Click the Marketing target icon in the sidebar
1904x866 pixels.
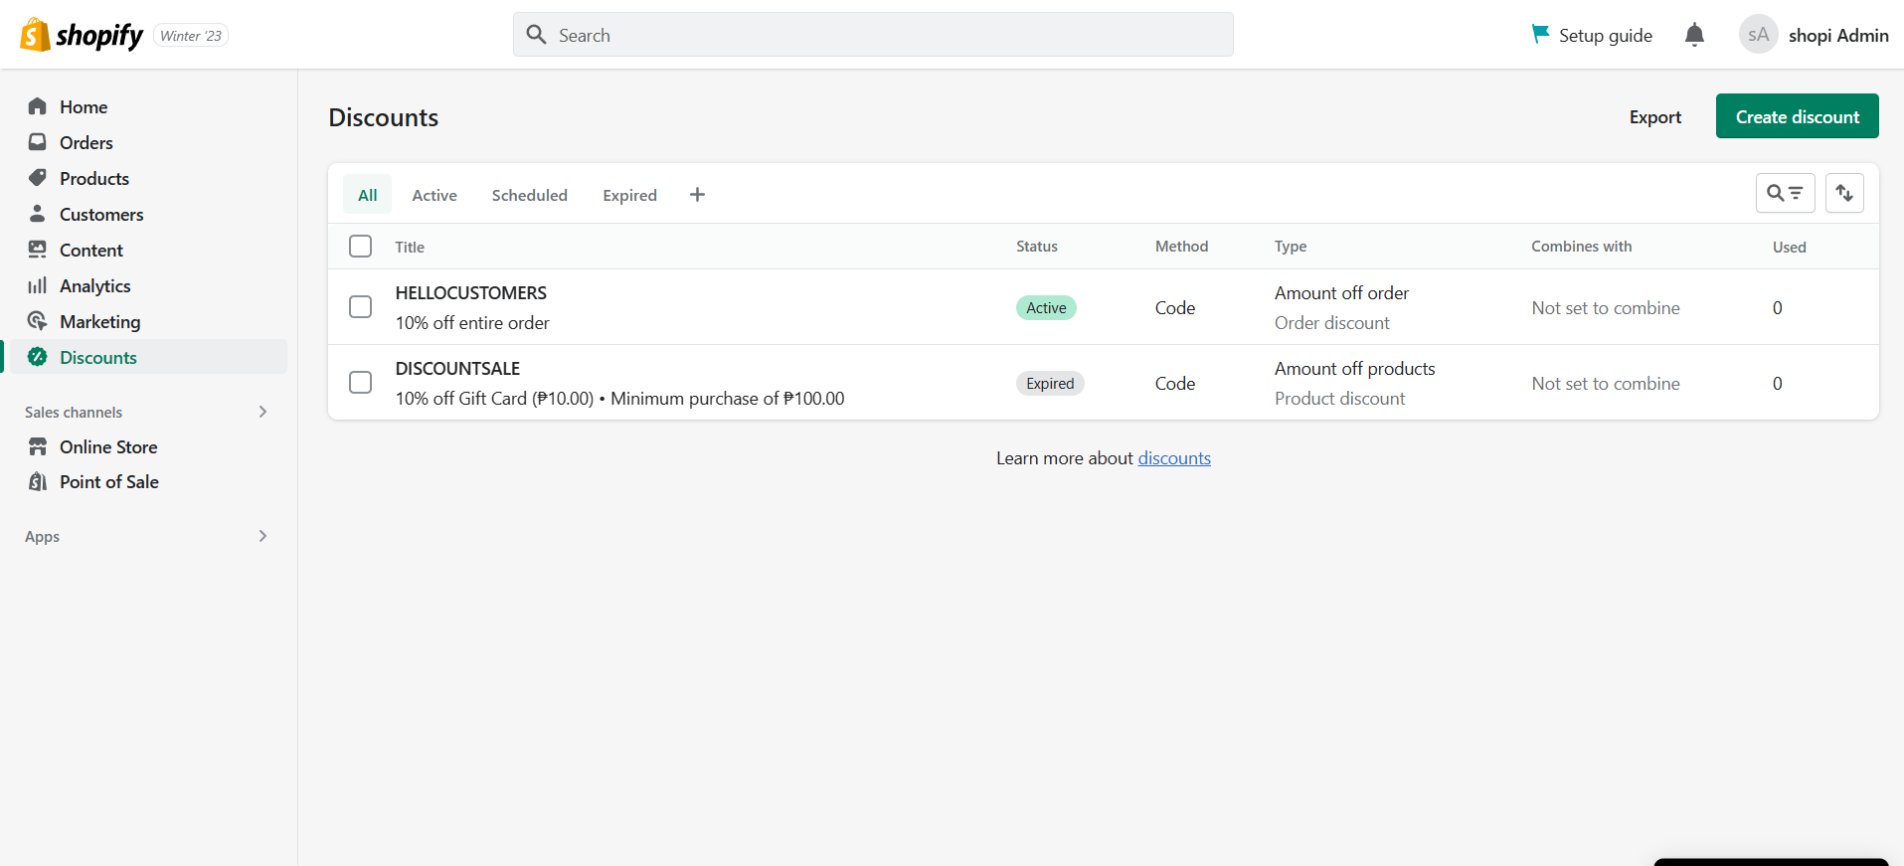click(x=38, y=321)
